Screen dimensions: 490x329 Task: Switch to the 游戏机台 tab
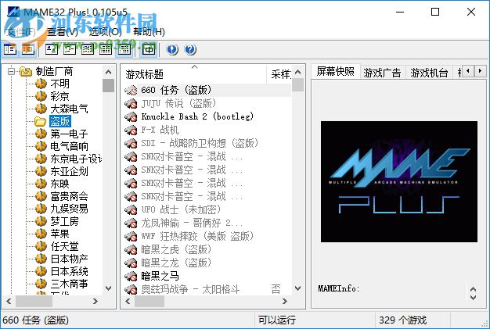(429, 73)
